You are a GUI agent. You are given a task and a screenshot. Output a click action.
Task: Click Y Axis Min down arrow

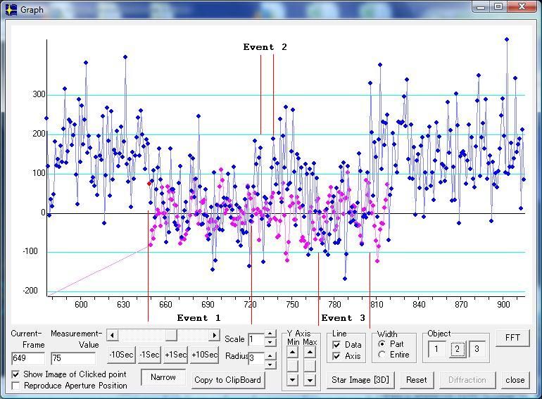click(292, 380)
